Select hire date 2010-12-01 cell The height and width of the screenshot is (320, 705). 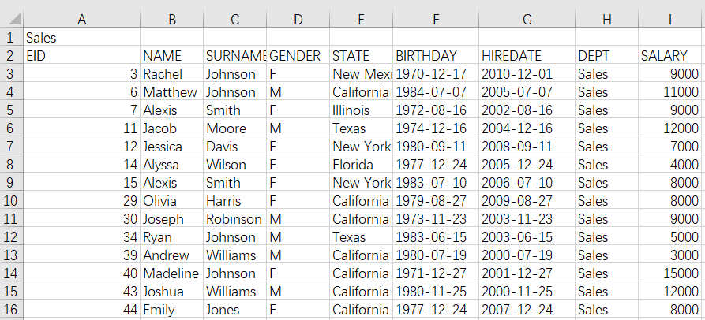[x=527, y=74]
